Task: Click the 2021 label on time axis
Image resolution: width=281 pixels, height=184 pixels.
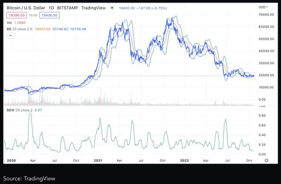Action: tap(98, 161)
